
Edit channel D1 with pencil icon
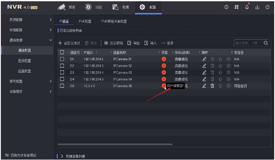coord(204,59)
